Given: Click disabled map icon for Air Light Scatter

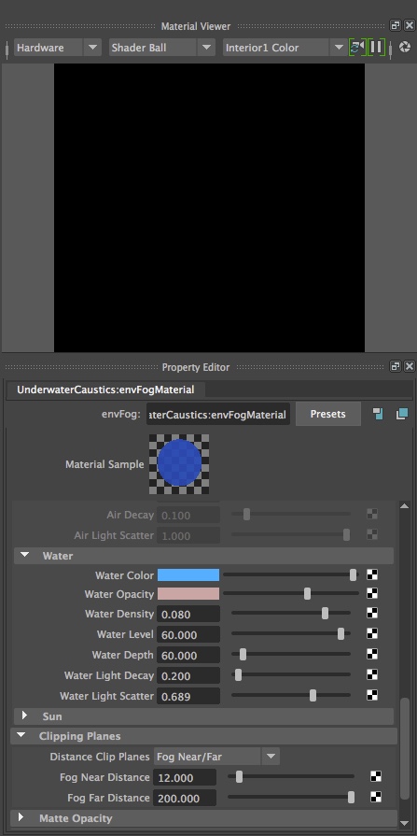Looking at the screenshot, I should tap(372, 534).
